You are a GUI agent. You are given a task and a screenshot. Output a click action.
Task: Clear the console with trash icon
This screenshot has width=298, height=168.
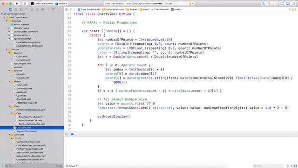pyautogui.click(x=288, y=166)
